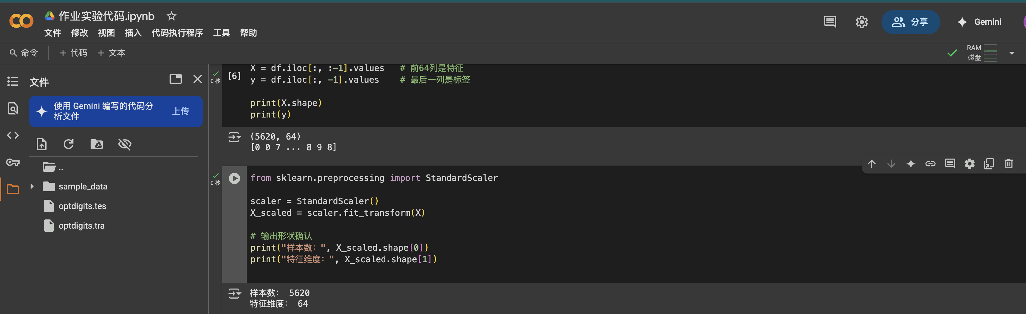Image resolution: width=1026 pixels, height=314 pixels.
Task: Open the 视图 menu
Action: coord(106,33)
